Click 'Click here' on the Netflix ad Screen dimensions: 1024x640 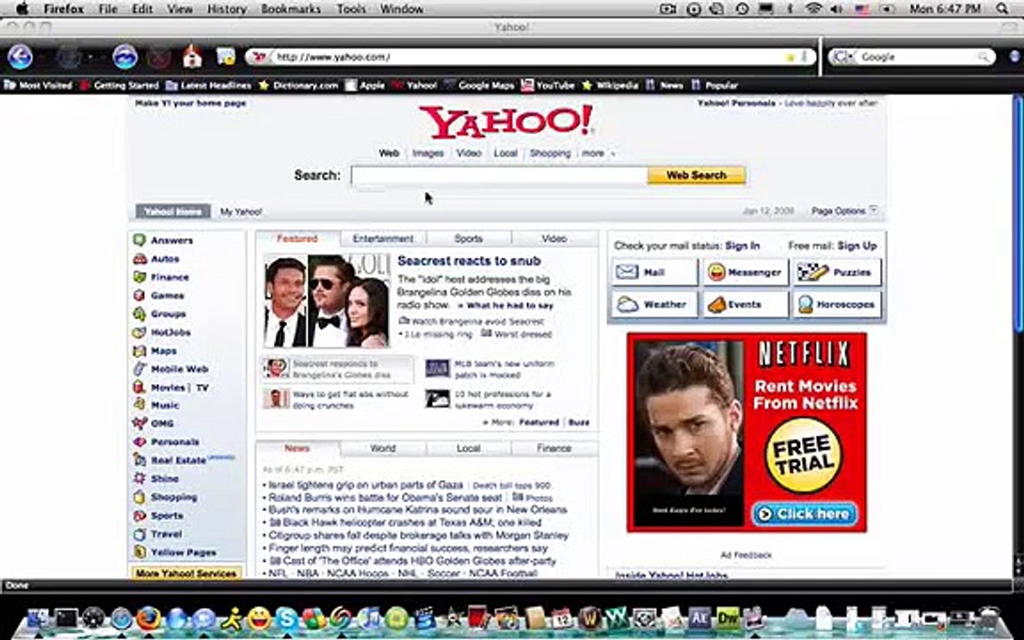804,514
